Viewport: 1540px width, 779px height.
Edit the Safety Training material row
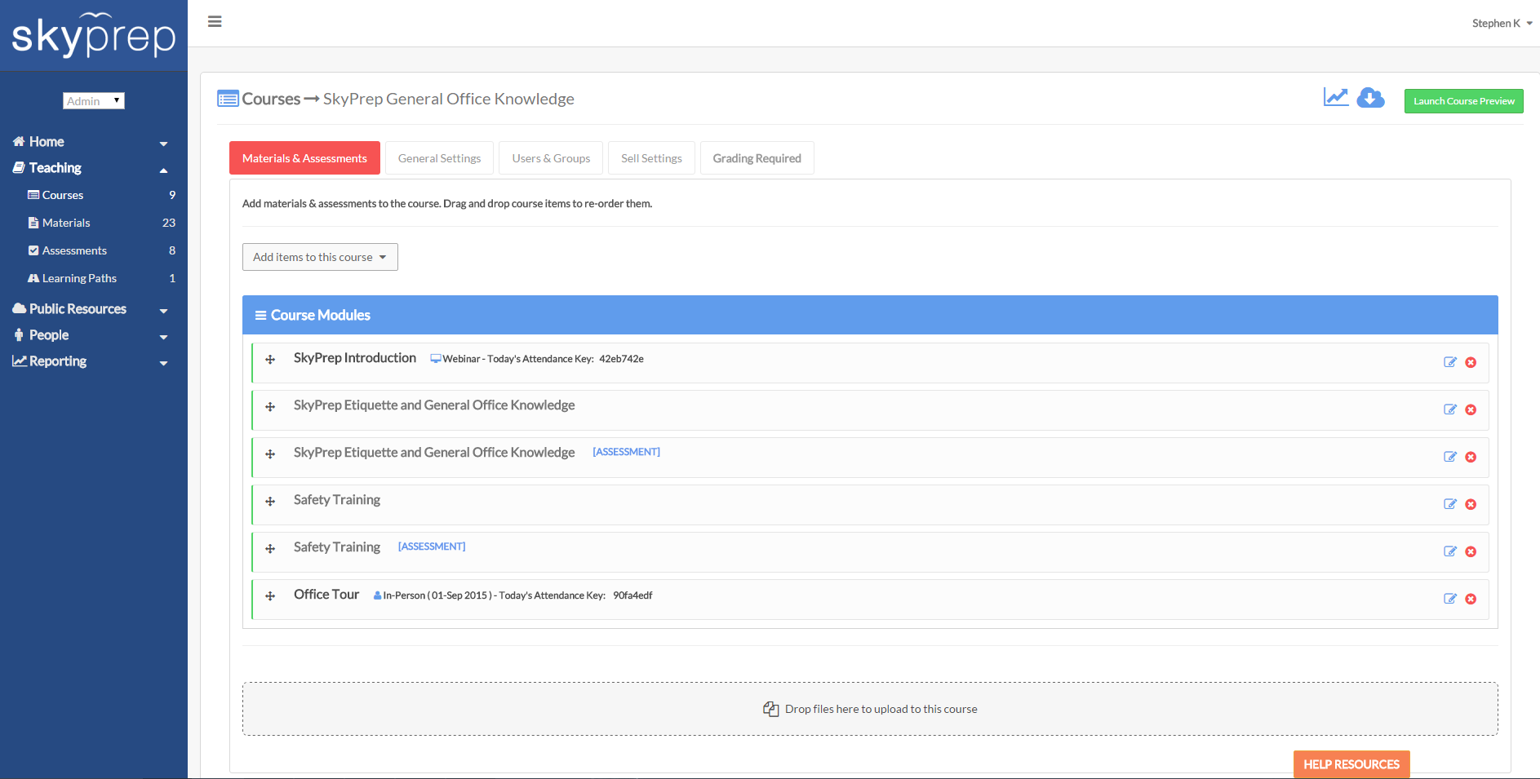[x=1449, y=504]
